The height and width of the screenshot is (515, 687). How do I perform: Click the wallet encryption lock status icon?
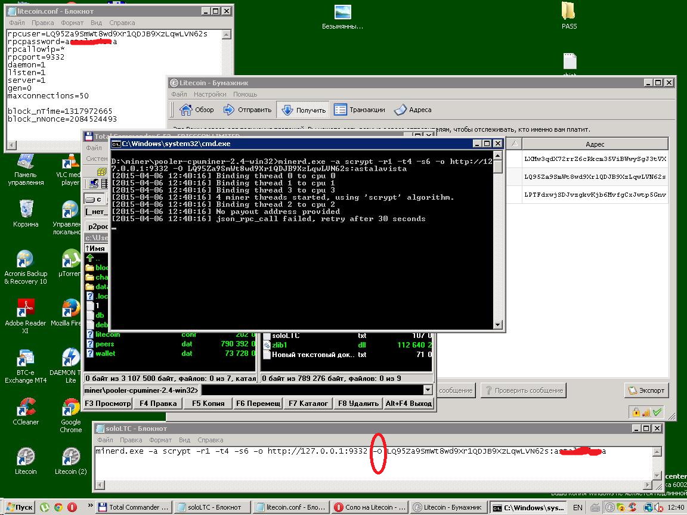coord(636,412)
